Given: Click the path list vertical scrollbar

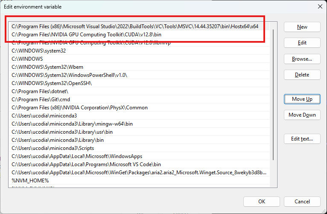Looking at the screenshot, I should pos(273,94).
